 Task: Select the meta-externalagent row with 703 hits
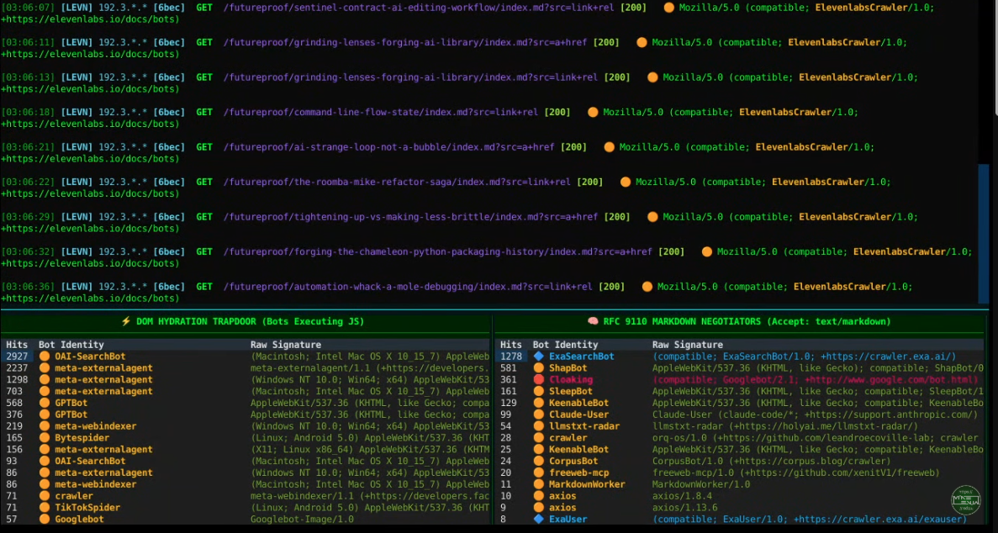click(246, 391)
